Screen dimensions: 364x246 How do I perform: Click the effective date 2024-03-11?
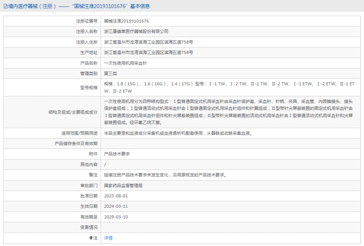click(116, 206)
